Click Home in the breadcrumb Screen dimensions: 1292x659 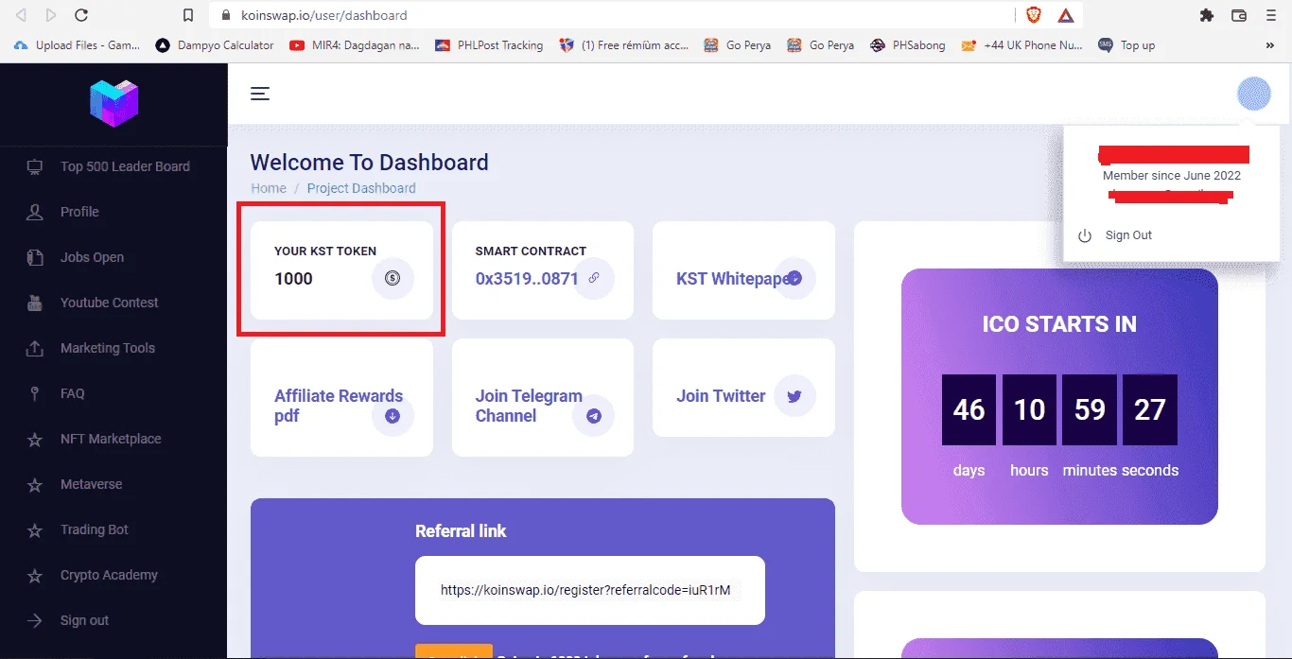269,188
